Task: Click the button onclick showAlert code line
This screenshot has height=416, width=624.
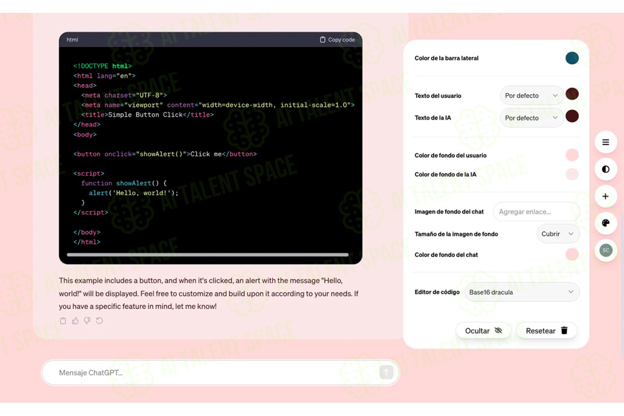Action: pyautogui.click(x=165, y=154)
